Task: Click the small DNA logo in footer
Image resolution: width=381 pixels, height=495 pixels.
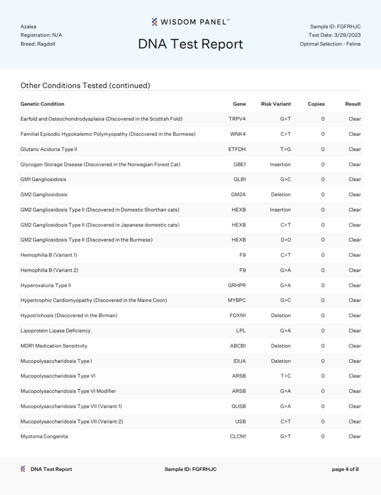Action: [x=23, y=469]
